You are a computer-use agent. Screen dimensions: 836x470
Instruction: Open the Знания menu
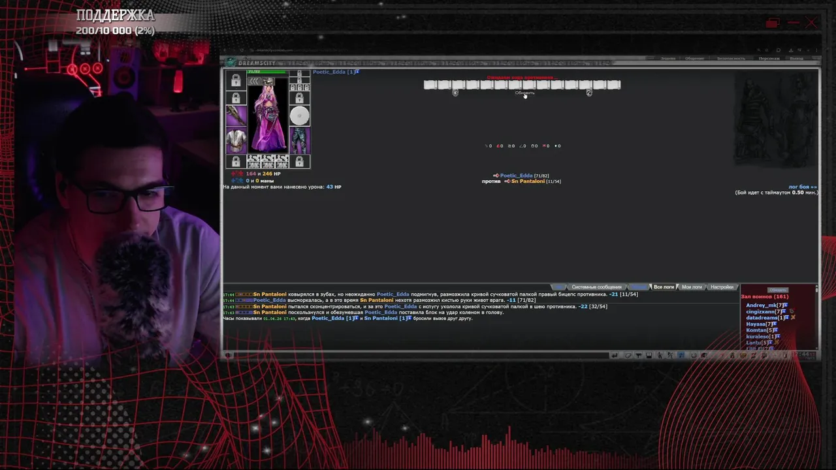point(667,58)
